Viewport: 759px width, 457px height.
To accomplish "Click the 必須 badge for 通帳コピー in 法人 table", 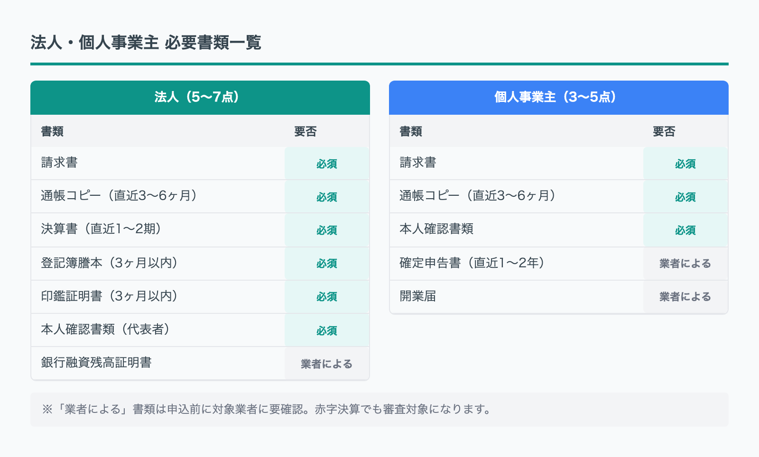I will tap(326, 197).
